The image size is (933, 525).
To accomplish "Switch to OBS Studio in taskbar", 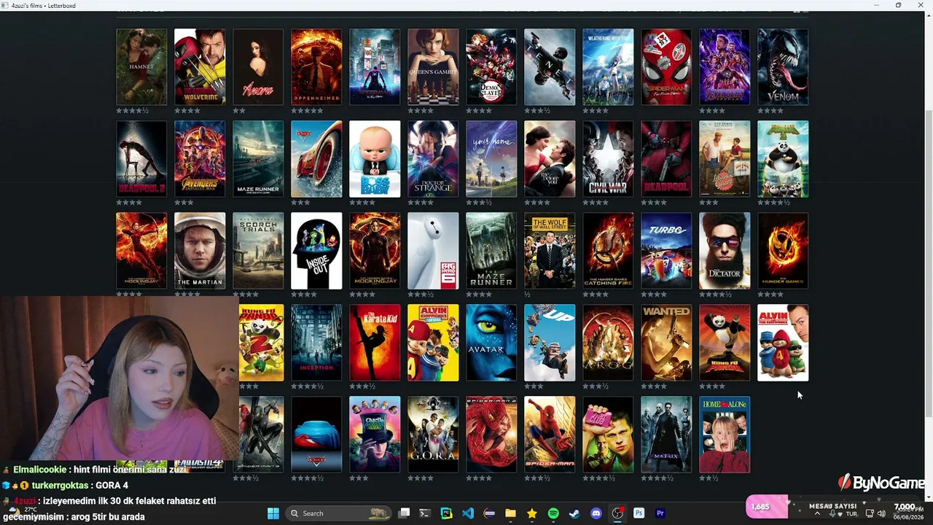I will [x=617, y=513].
